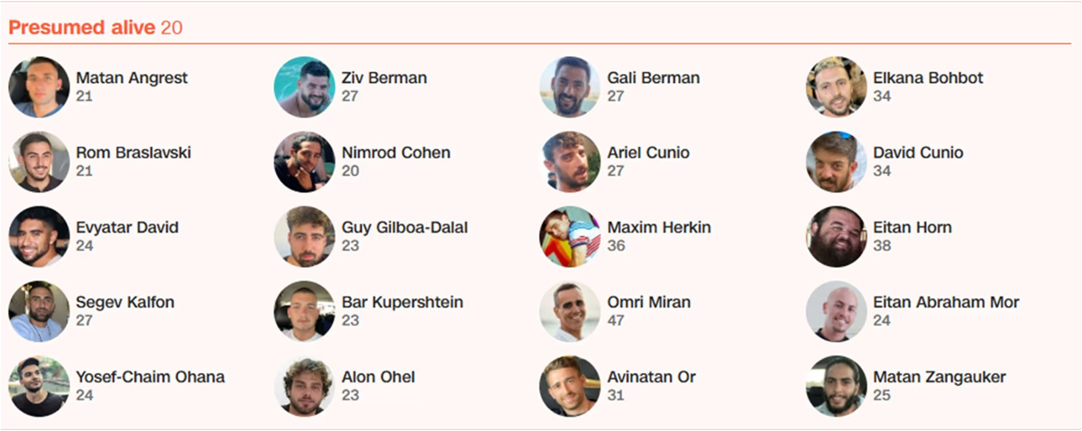The height and width of the screenshot is (431, 1082).
Task: Open the thumbnail beside Omri Miran
Action: 570,311
